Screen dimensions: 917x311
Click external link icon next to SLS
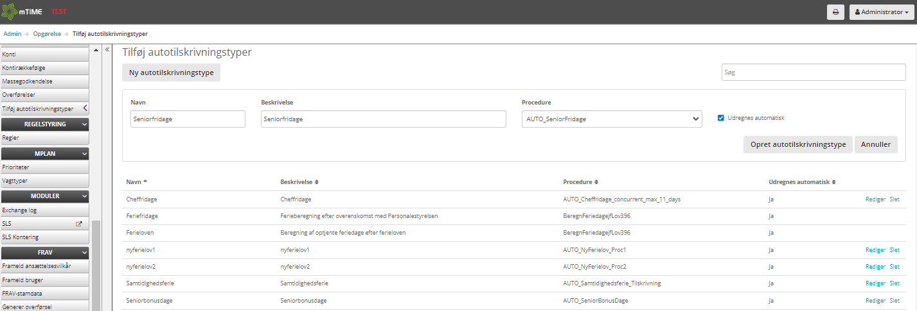(x=79, y=224)
